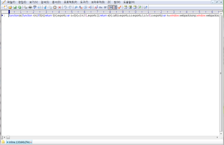Click the Replace icon
This screenshot has width=224, height=145.
81,7
